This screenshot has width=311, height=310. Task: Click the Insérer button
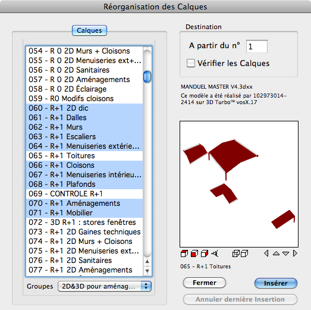[x=276, y=283]
